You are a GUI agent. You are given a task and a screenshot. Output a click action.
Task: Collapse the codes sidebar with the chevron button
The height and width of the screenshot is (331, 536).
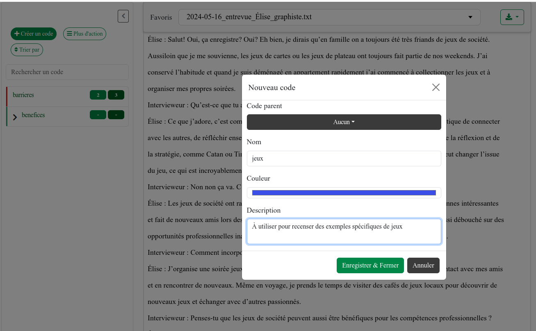click(123, 16)
